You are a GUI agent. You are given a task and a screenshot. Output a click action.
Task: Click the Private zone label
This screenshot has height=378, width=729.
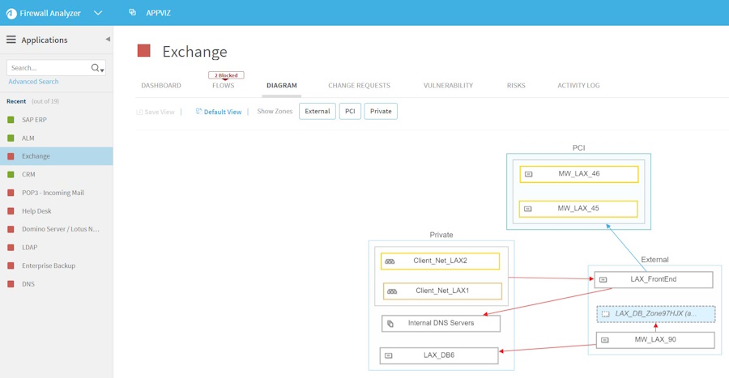441,235
